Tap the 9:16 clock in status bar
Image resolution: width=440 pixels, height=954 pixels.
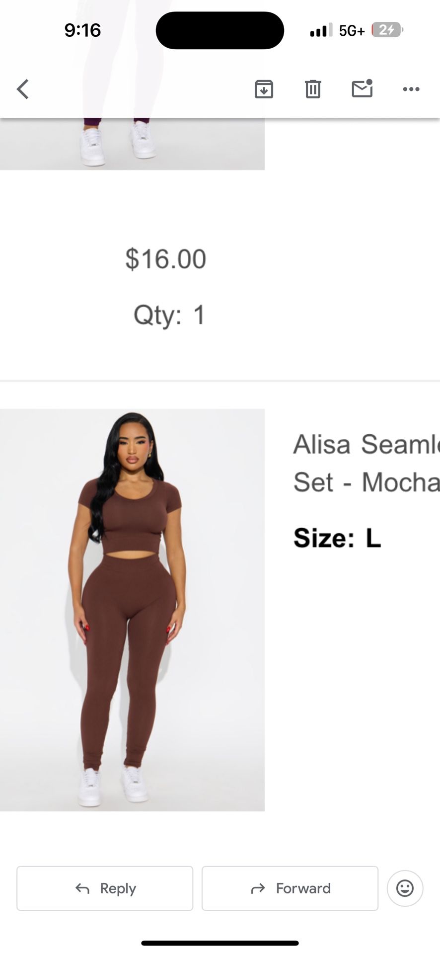tap(82, 30)
